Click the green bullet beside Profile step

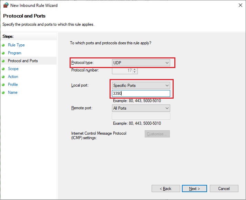(x=3, y=85)
